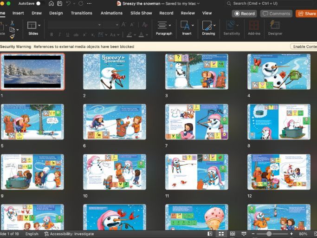This screenshot has width=317, height=238.
Task: Clear all formatting icon
Action: coord(144,25)
